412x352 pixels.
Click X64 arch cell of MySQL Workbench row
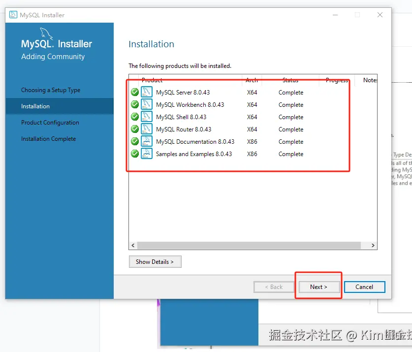coord(252,105)
